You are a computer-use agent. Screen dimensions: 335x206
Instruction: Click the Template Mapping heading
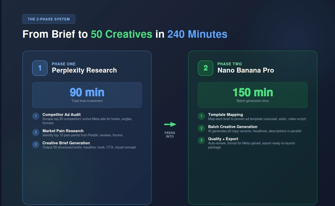click(x=225, y=115)
